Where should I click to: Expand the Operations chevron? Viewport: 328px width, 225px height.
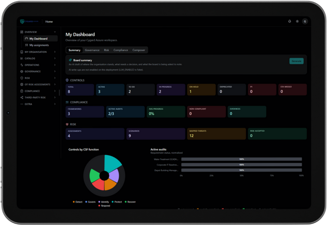point(55,65)
